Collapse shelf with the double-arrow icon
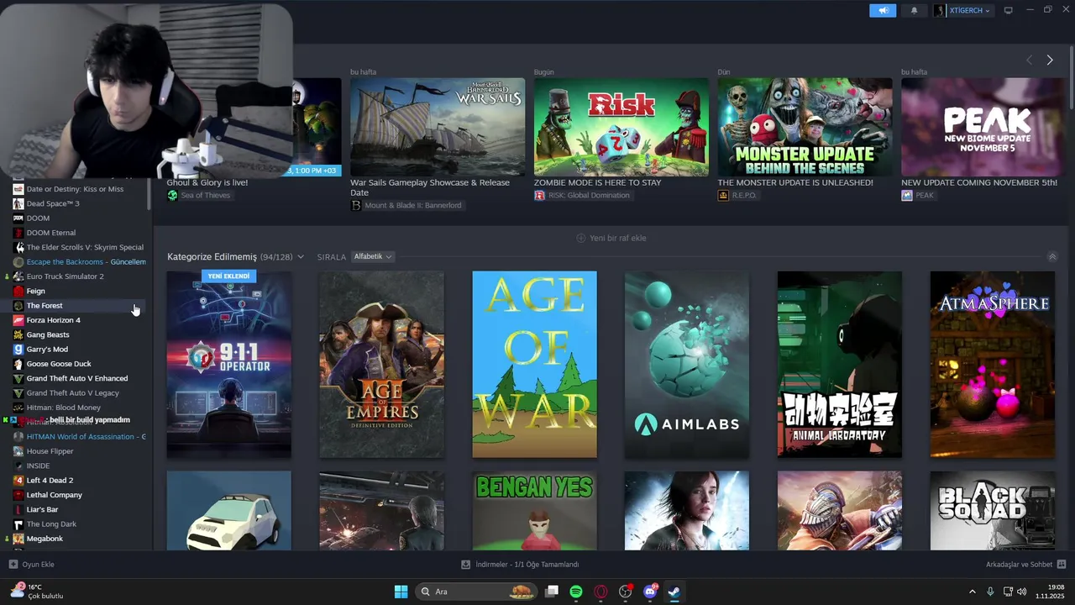The height and width of the screenshot is (605, 1075). tap(1051, 256)
